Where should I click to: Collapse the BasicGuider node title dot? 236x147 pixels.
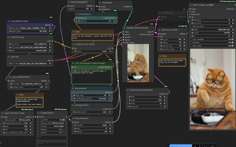[100, 3]
